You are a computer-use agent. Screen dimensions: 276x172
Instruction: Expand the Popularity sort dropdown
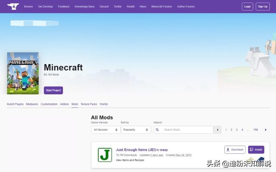[136, 130]
